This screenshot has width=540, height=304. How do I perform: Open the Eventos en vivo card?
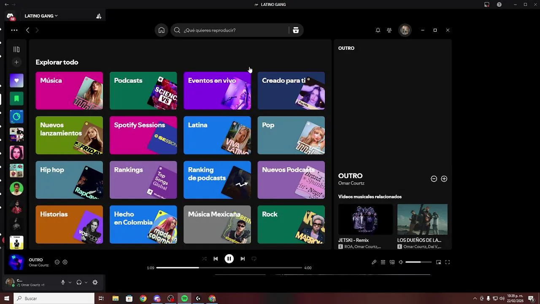(x=217, y=91)
